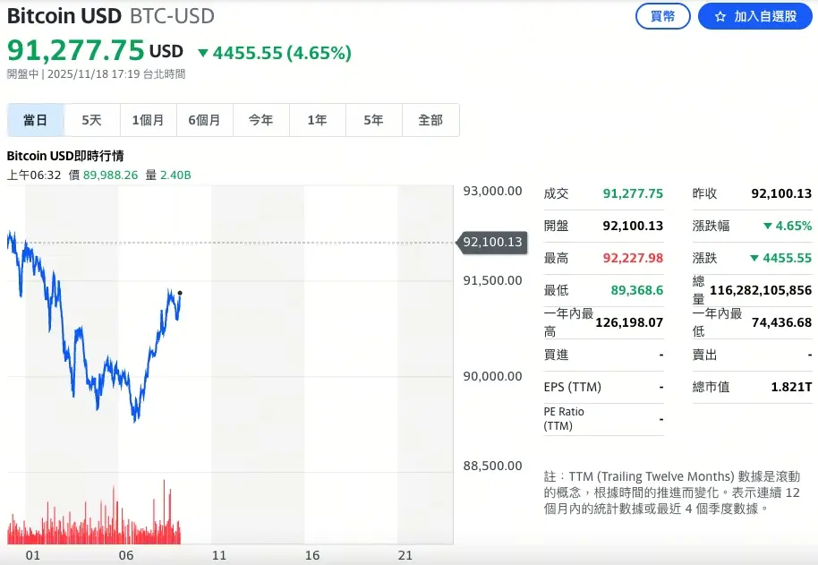Switch to the 5天 range tab

tap(92, 120)
